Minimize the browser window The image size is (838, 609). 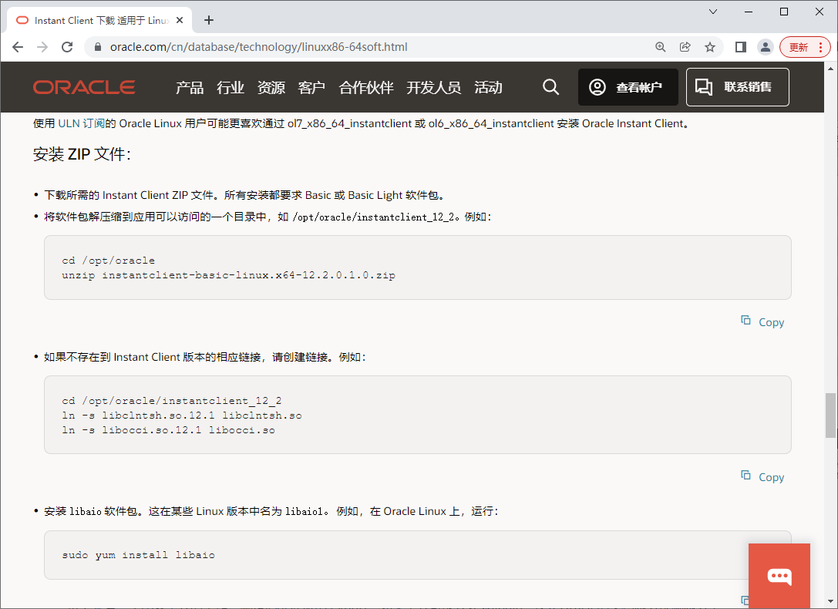pos(749,12)
